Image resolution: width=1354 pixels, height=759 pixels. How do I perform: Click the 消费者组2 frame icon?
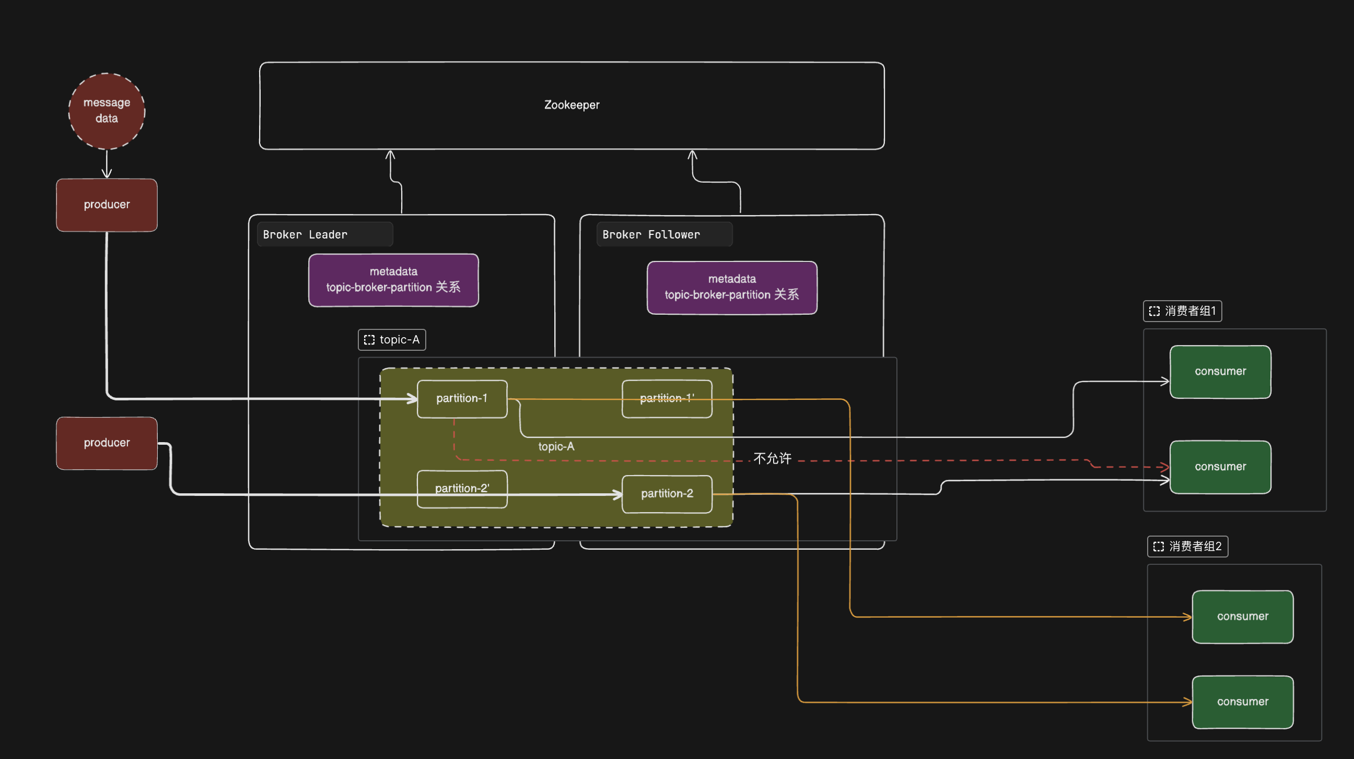1158,546
